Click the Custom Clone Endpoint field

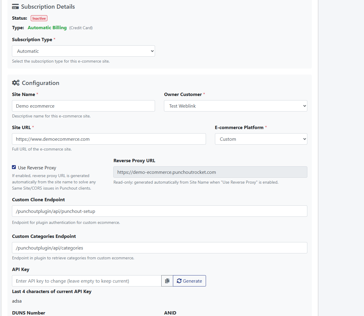pos(159,211)
